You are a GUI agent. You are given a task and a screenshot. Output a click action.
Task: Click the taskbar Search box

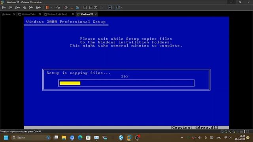(31, 138)
